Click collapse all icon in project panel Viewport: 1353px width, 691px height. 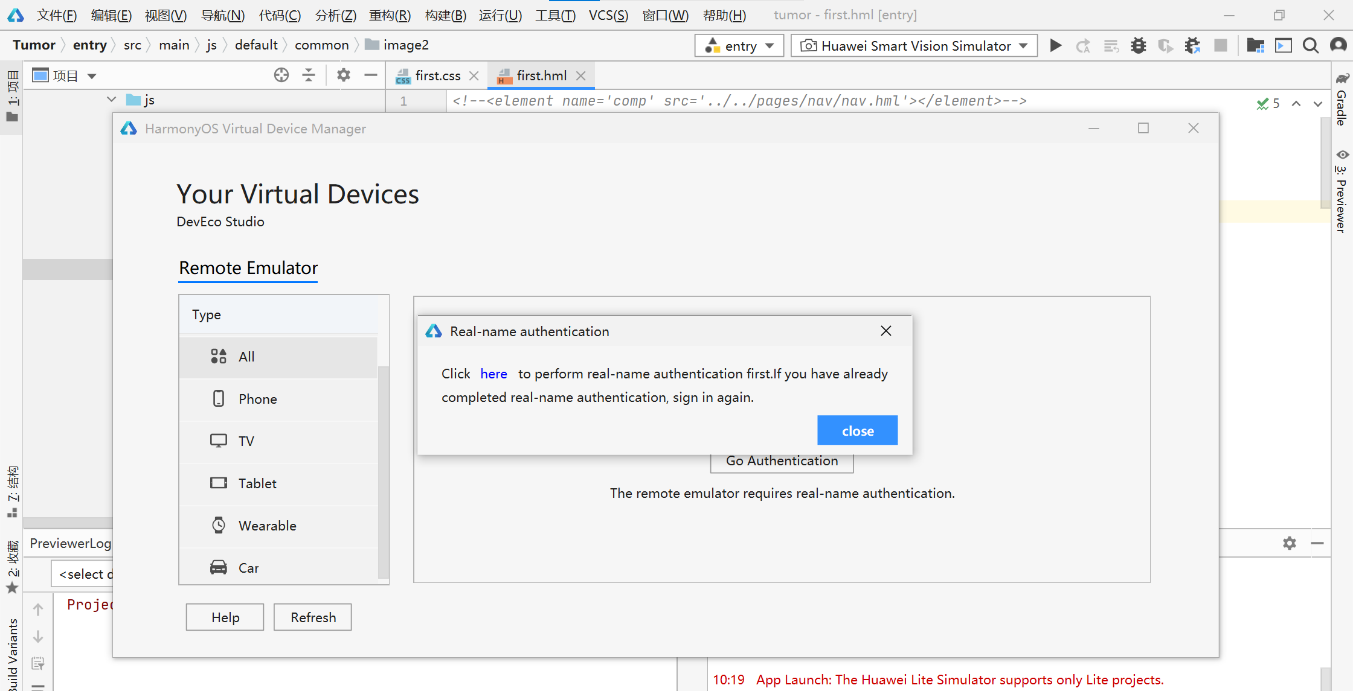[309, 75]
